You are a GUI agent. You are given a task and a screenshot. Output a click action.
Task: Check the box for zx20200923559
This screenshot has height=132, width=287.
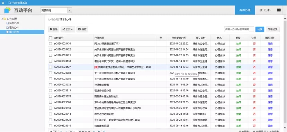point(51,108)
